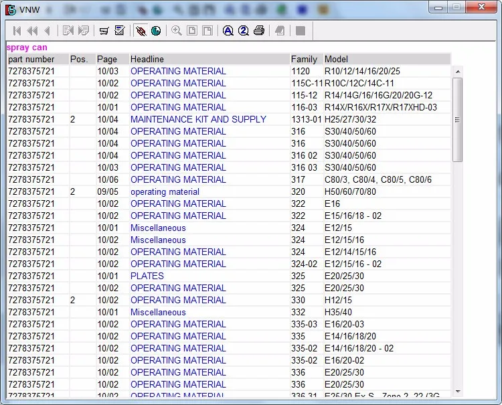Click the zoom-in magnifier icon

point(177,31)
